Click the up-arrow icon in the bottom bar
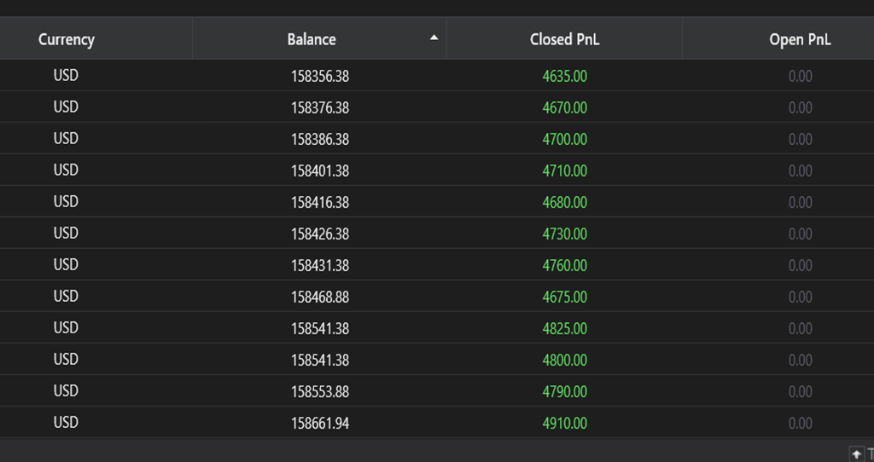Screen dimensions: 874x462 point(856,453)
